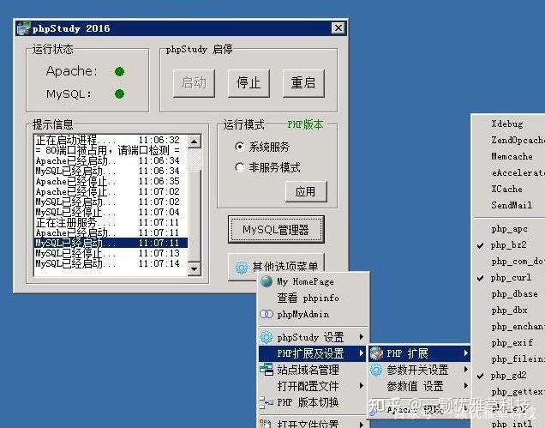Expand phpStudy 设置 submenu arrow
Image resolution: width=545 pixels, height=428 pixels.
(x=362, y=337)
